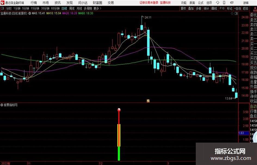Open the 交易 menu
Image resolution: width=257 pixels, height=165 pixels.
tap(111, 3)
